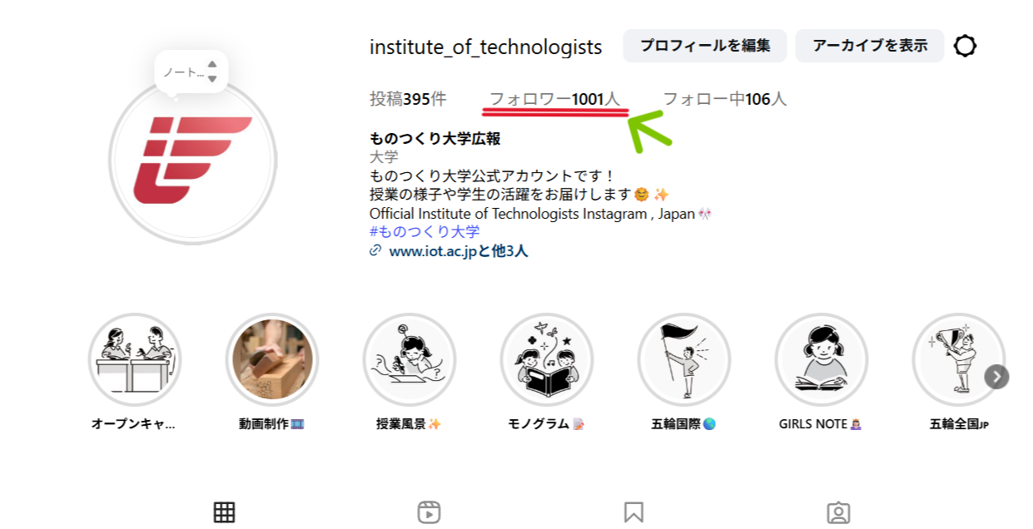Open the 授業風景 highlight
The height and width of the screenshot is (529, 1033).
coord(410,359)
